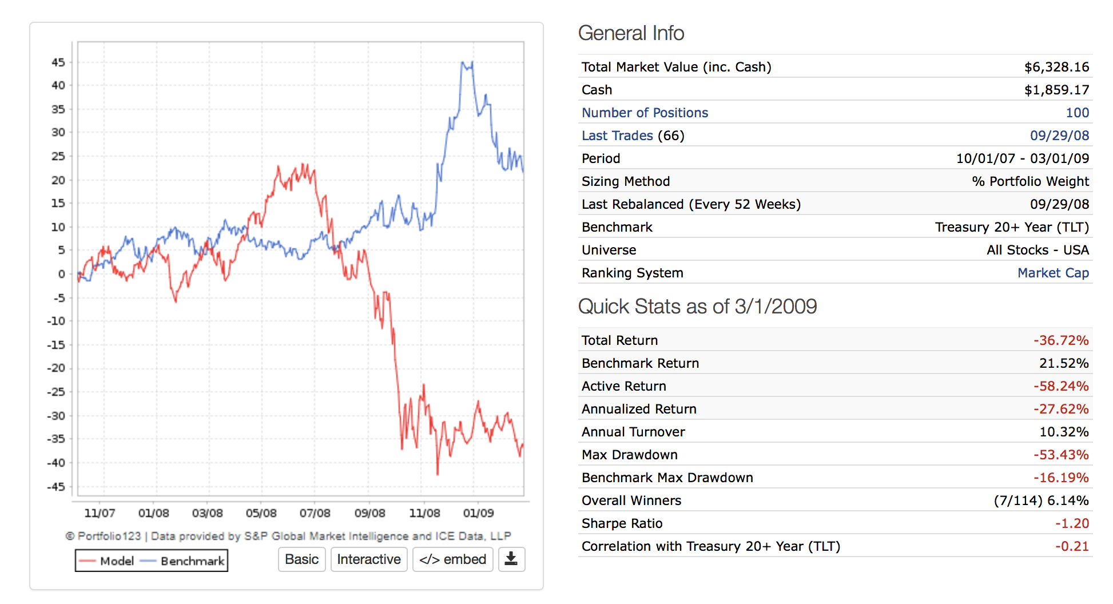This screenshot has width=1113, height=604.
Task: Switch chart to Basic view
Action: point(302,559)
